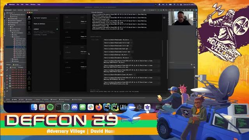Open the Edit menu

22,4
